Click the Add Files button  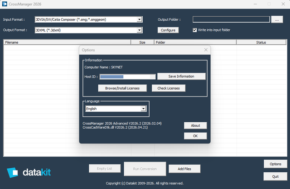pos(184,169)
